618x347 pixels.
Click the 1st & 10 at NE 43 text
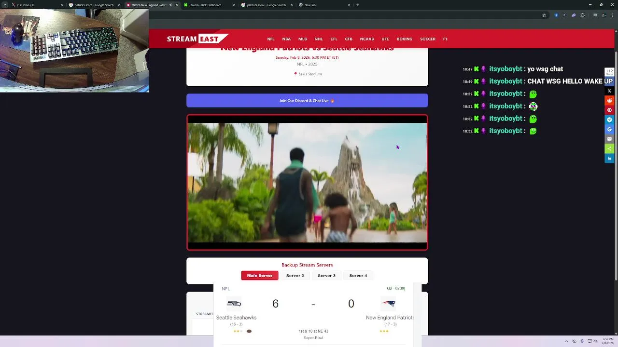[313, 331]
